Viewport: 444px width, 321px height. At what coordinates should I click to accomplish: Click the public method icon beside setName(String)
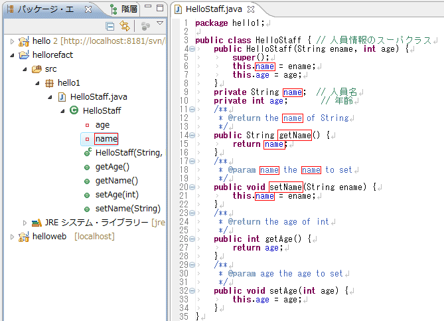[x=87, y=209]
